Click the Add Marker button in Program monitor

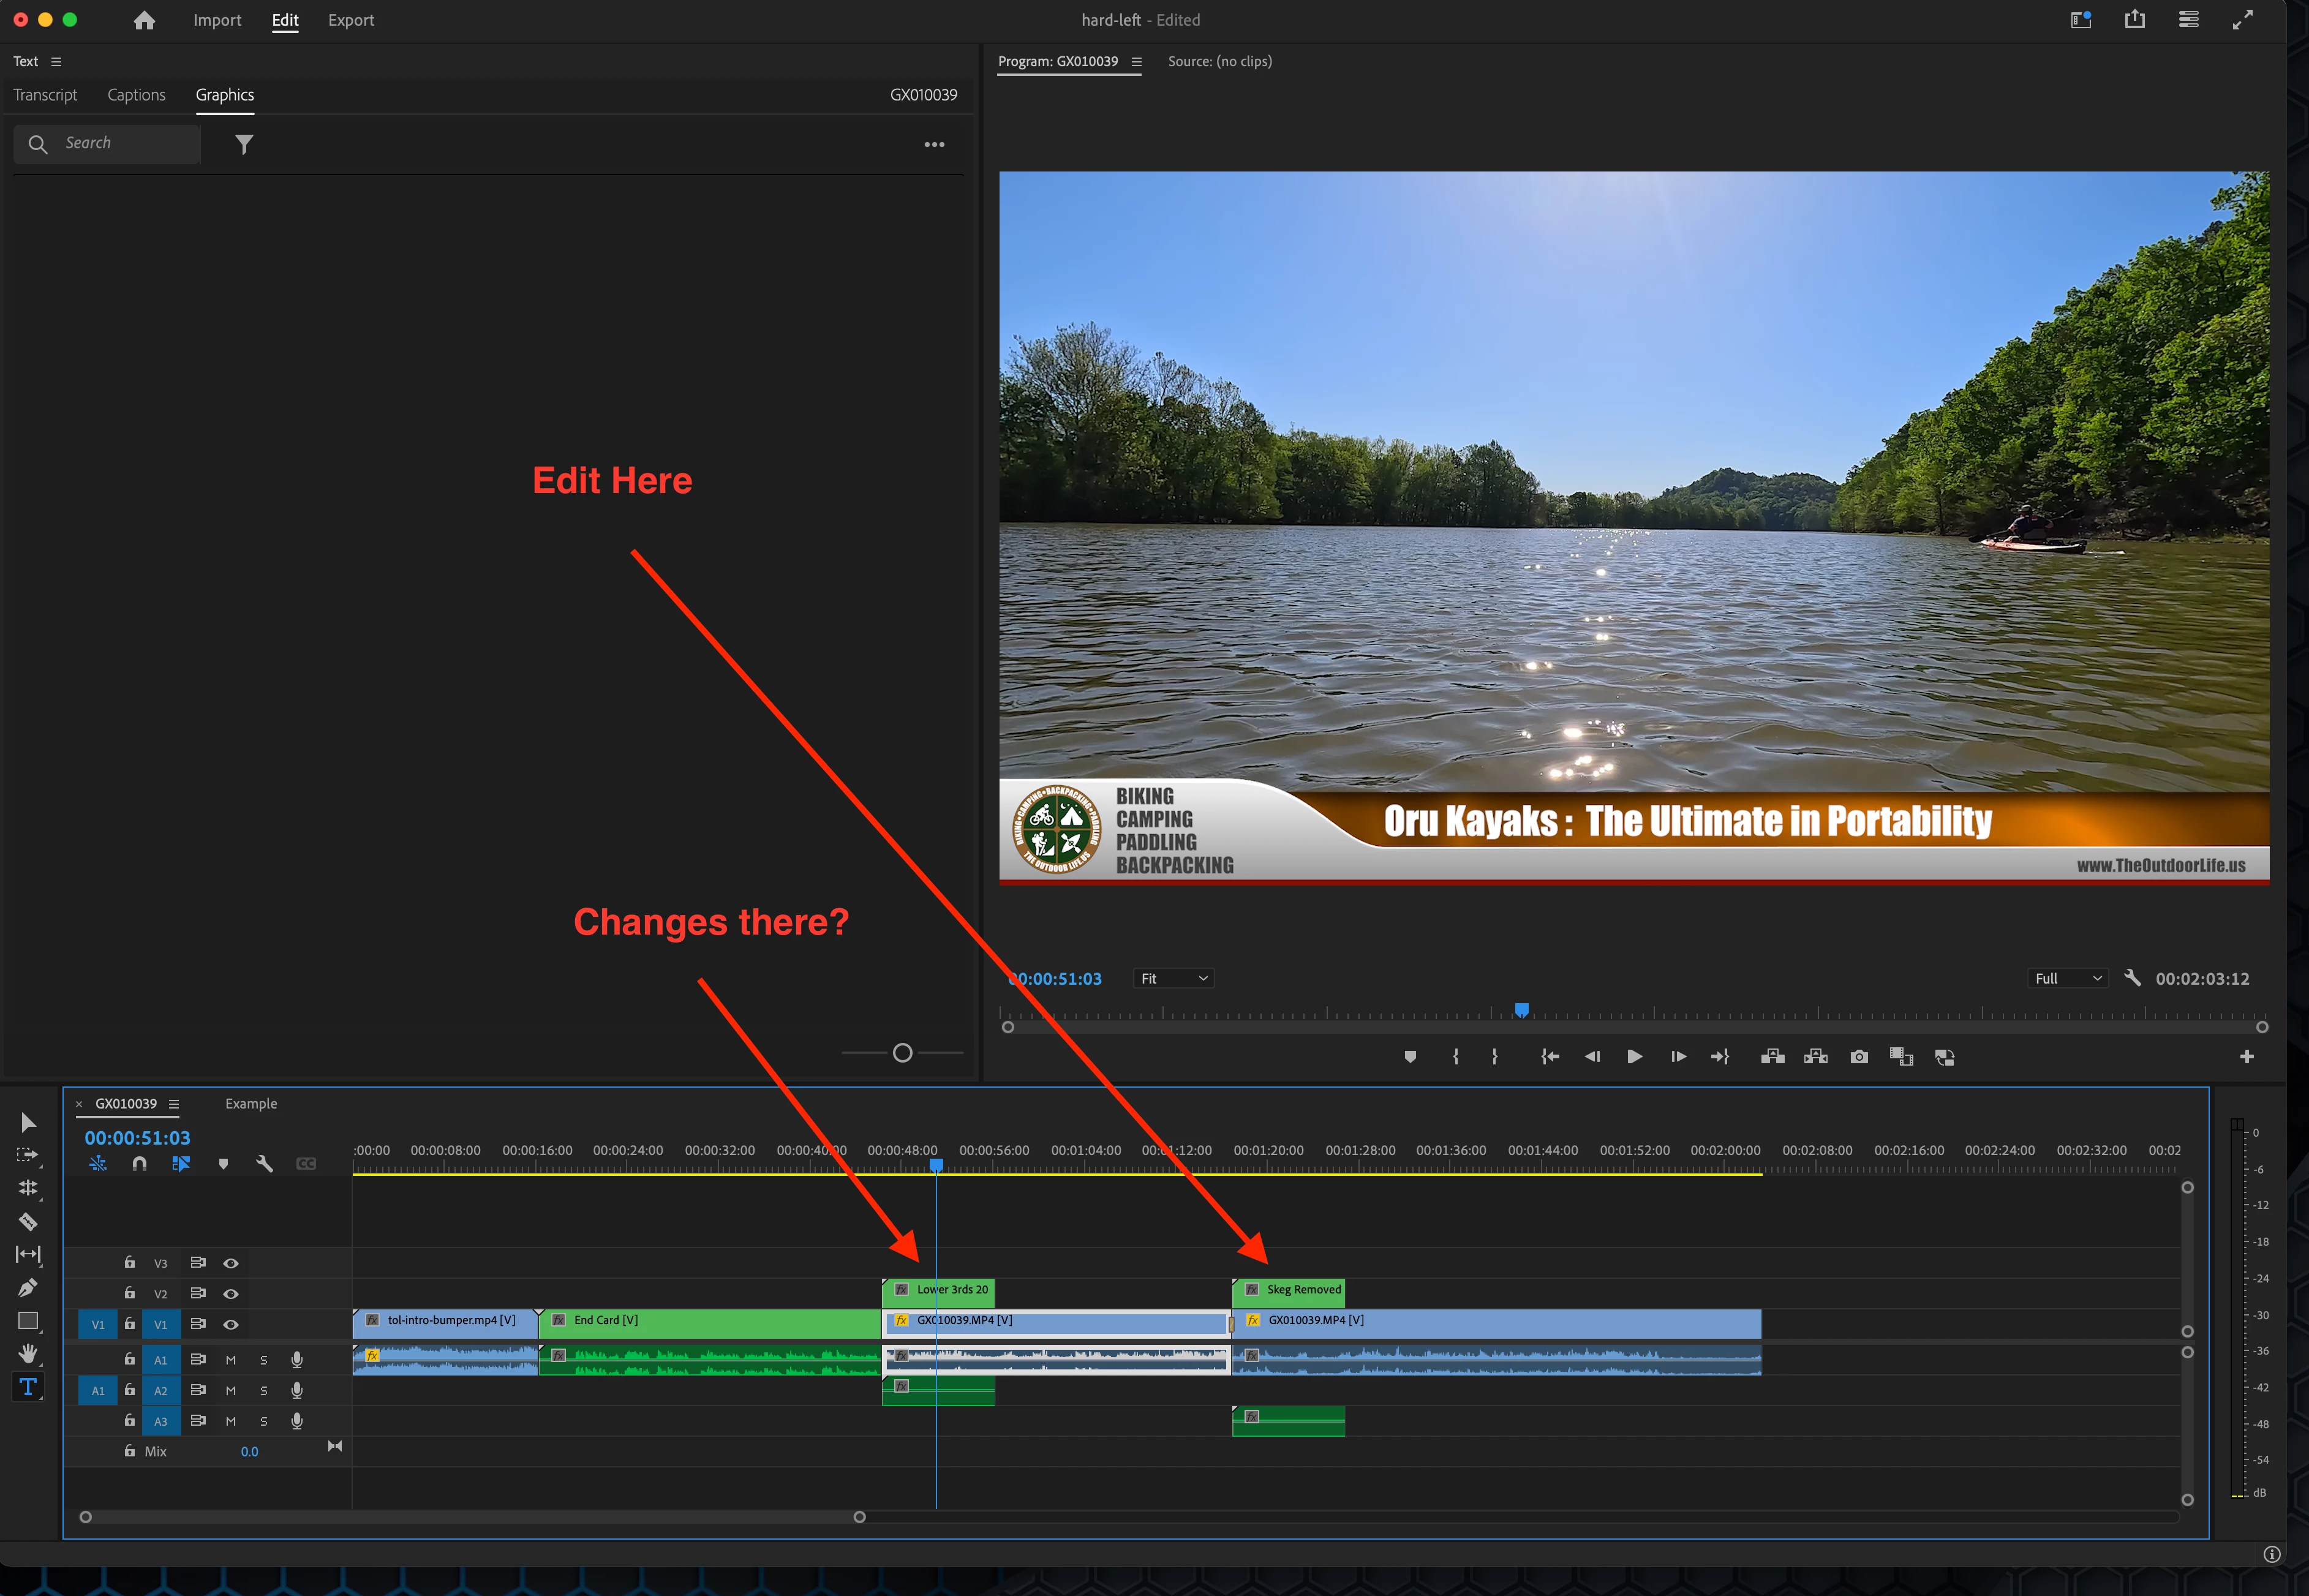coord(1410,1057)
